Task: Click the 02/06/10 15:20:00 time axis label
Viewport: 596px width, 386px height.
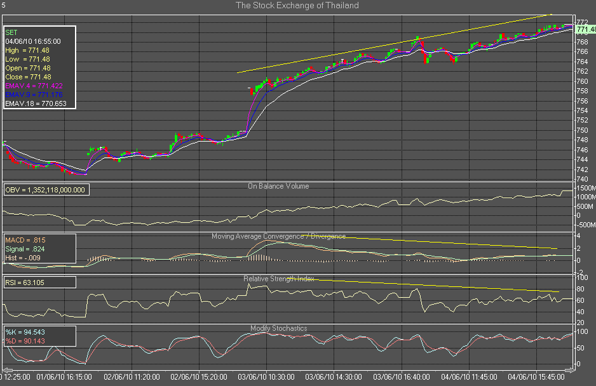Action: point(199,377)
